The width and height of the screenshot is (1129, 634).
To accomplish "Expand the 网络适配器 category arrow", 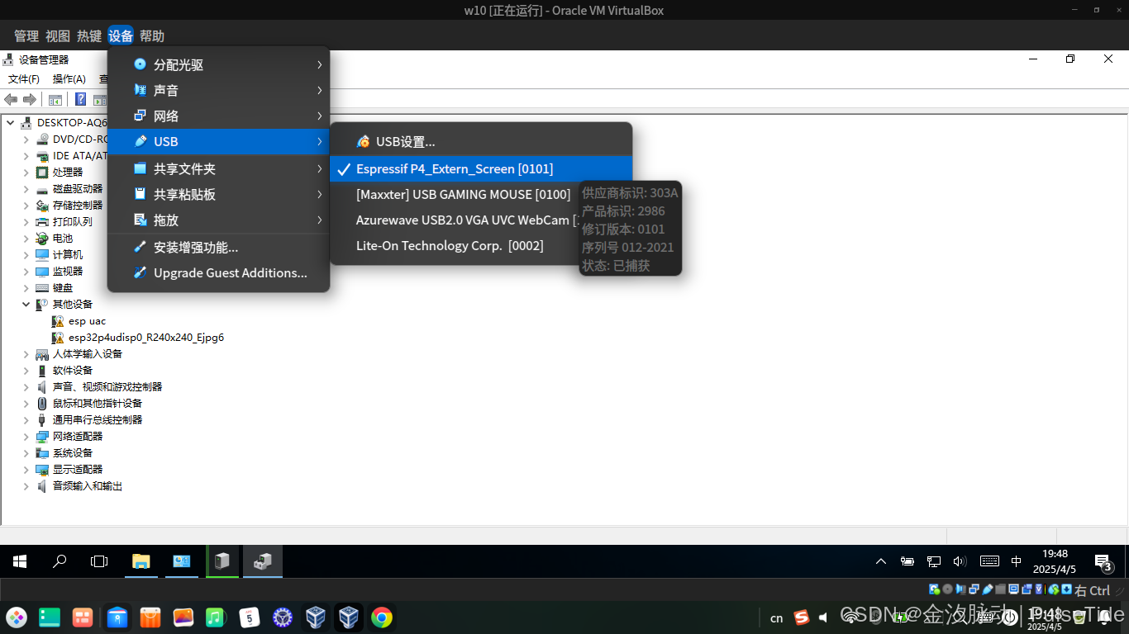I will pyautogui.click(x=26, y=437).
